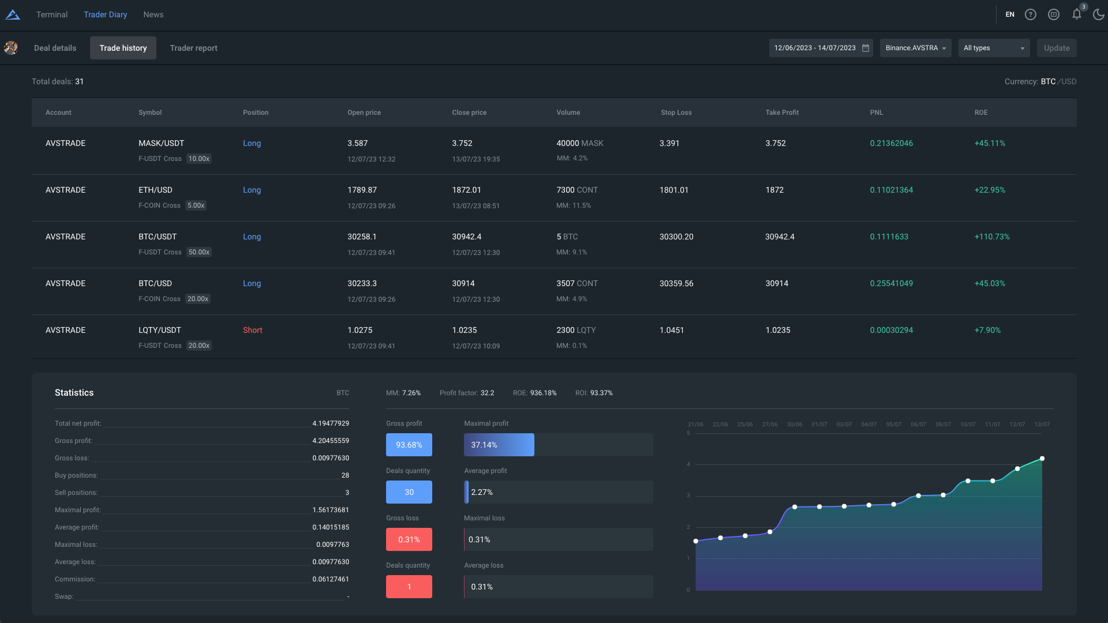
Task: Switch the EN language selector
Action: [1010, 15]
